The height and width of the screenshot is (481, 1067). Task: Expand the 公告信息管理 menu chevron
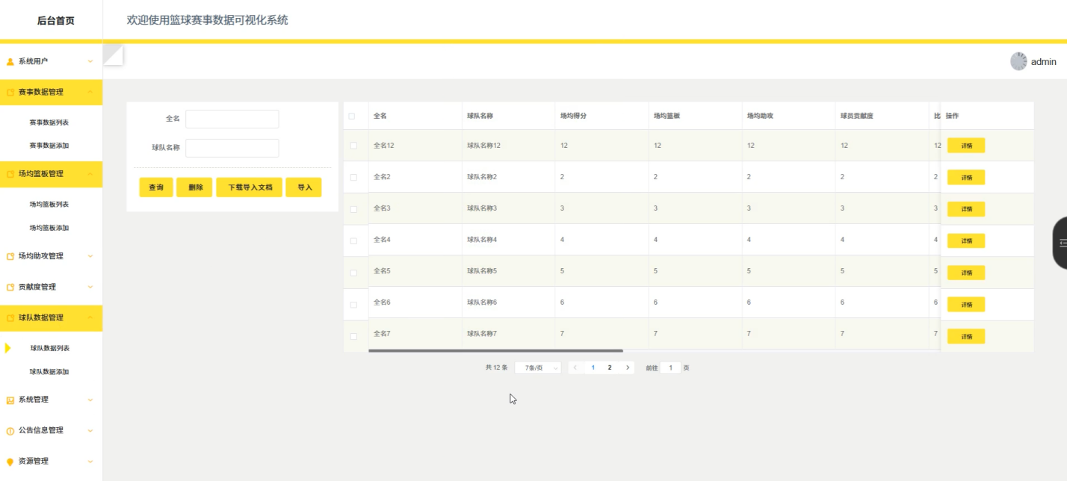90,430
